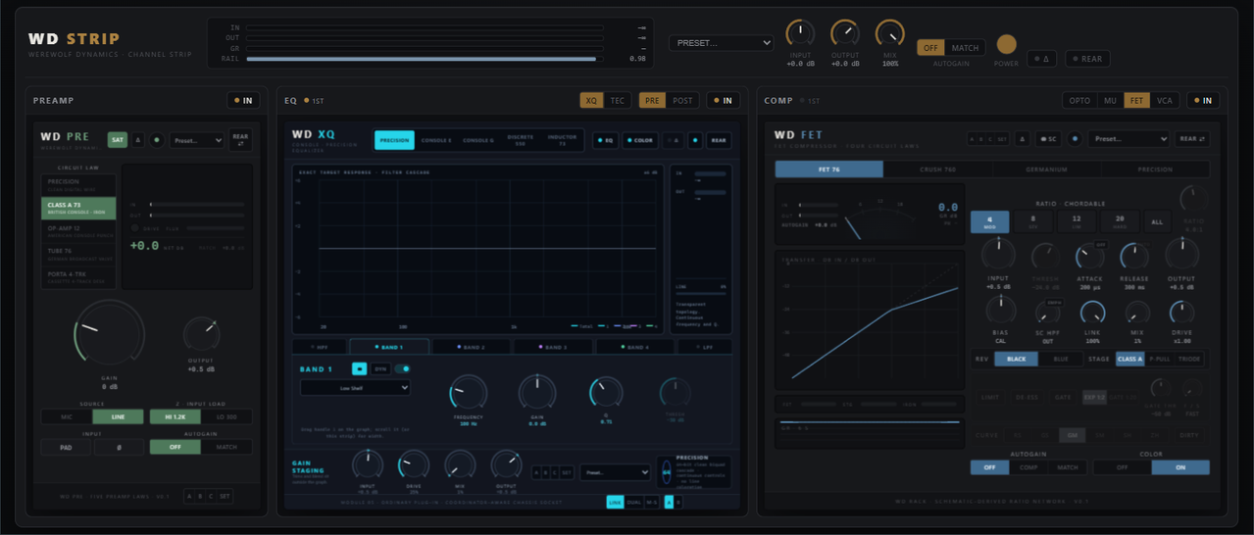Adjust the master INPUT knob in header
The width and height of the screenshot is (1254, 535).
(x=800, y=33)
